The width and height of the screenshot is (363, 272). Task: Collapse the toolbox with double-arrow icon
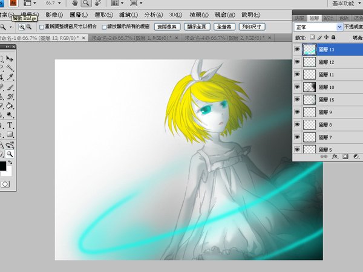tap(8, 47)
